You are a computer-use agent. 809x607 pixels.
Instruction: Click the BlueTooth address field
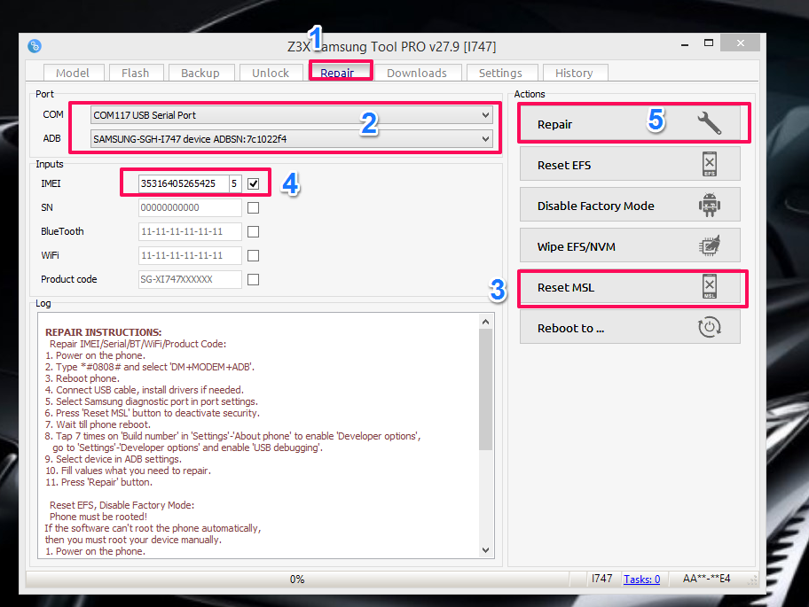tap(190, 231)
